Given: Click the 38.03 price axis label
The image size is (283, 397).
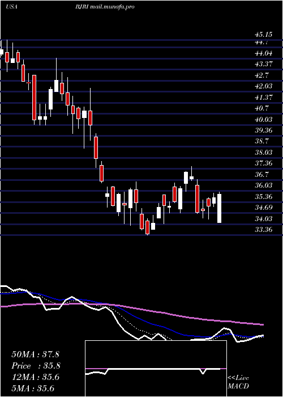Looking at the screenshot, I should point(263,152).
